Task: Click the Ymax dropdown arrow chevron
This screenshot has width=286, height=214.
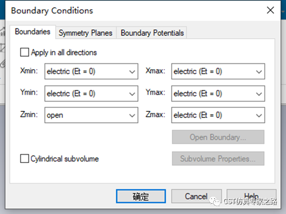Action: point(259,94)
